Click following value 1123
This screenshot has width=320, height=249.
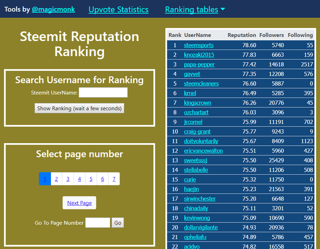[307, 141]
